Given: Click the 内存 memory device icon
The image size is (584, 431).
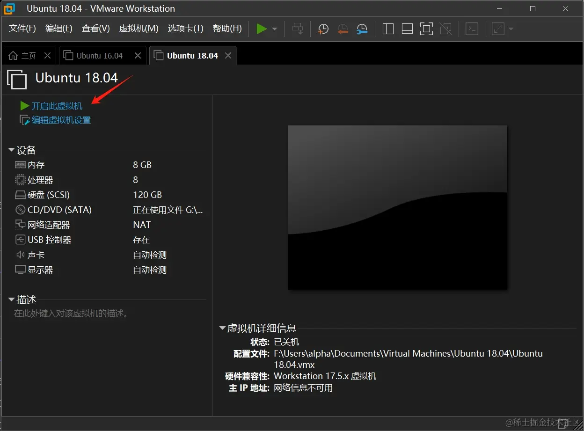Looking at the screenshot, I should 20,165.
